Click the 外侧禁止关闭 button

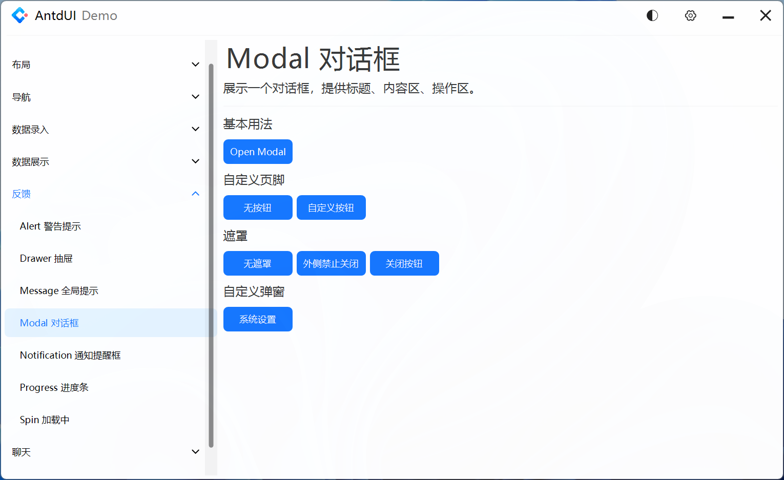tap(331, 263)
